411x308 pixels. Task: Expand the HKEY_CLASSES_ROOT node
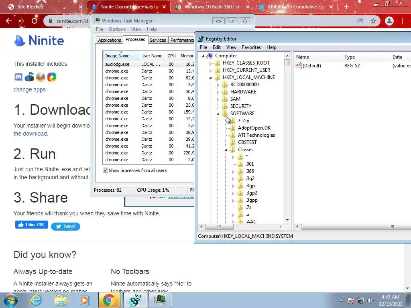point(210,63)
